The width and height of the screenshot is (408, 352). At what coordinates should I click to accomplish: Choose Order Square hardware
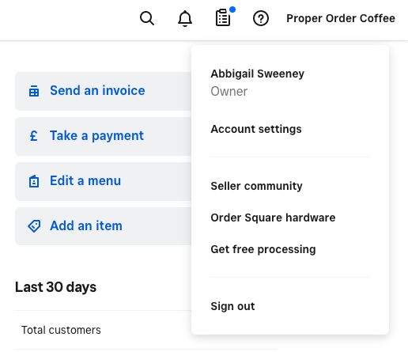(273, 218)
